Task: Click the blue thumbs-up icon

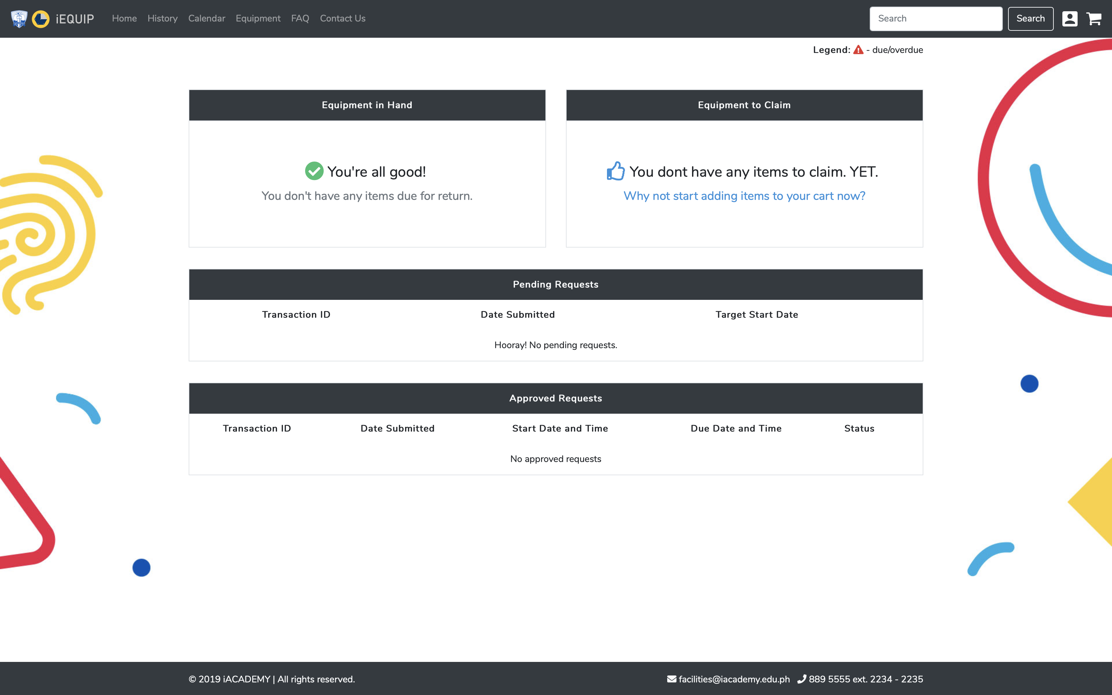Action: point(616,171)
